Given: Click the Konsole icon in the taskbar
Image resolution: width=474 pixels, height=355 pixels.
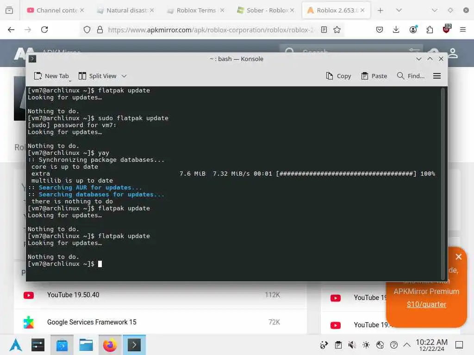Looking at the screenshot, I should coord(134,345).
